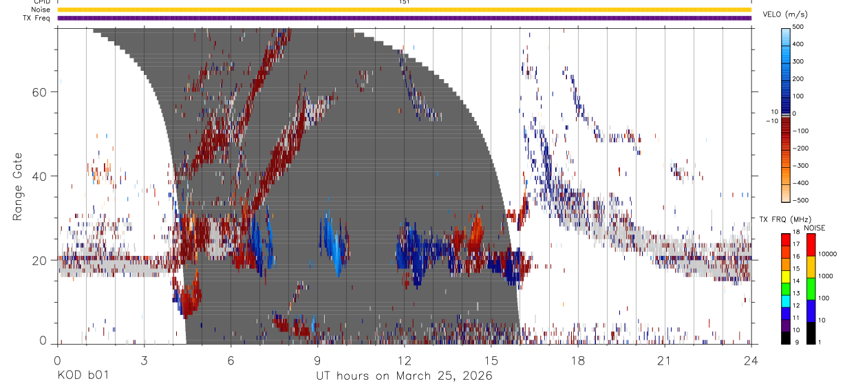Click the 'TX FRQ (MHz)' legend title
The image size is (845, 390).
click(x=786, y=219)
